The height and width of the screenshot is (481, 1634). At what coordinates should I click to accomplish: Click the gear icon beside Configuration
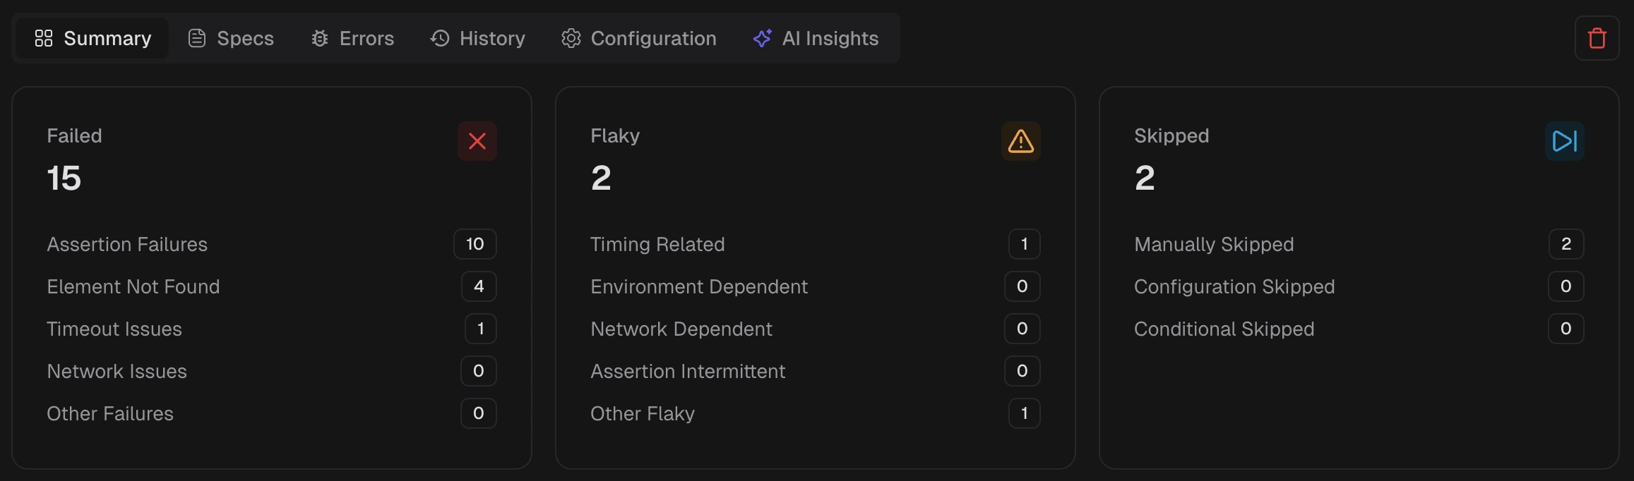tap(571, 38)
